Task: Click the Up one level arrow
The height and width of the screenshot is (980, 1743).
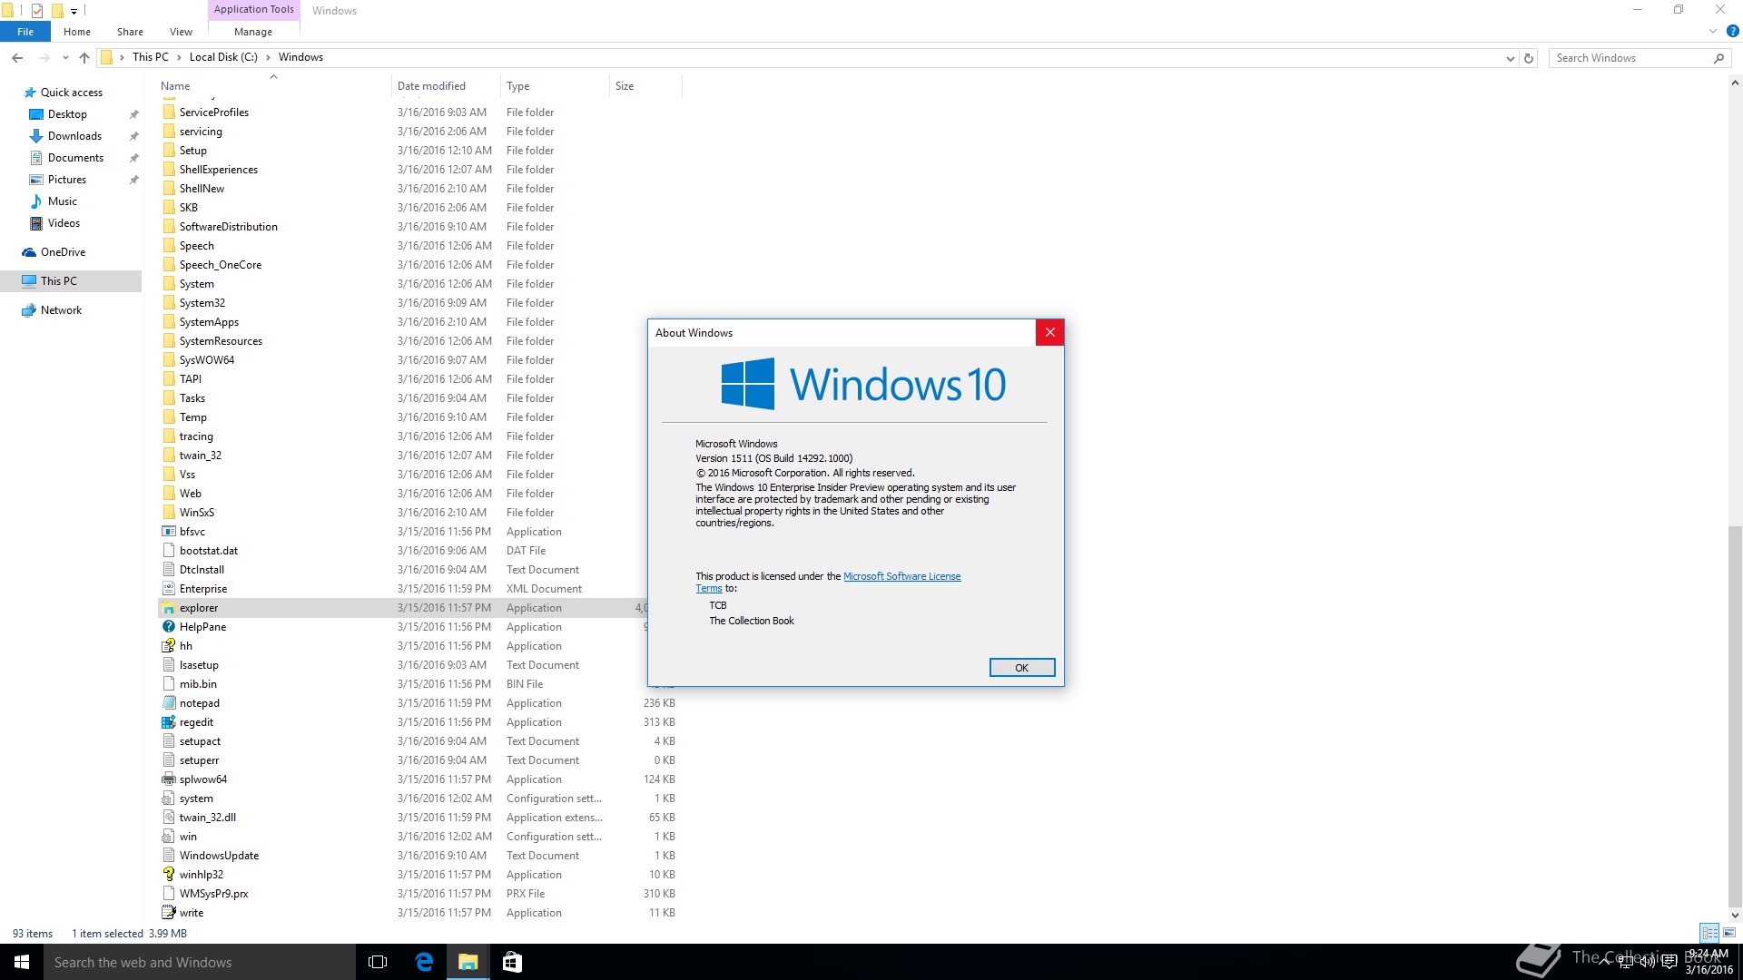Action: coord(84,57)
